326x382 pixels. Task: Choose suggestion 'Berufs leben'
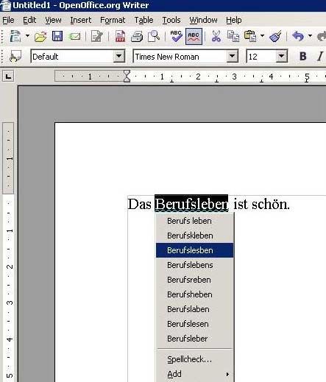[195, 221]
